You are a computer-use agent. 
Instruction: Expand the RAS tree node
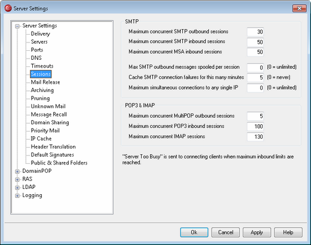17,179
